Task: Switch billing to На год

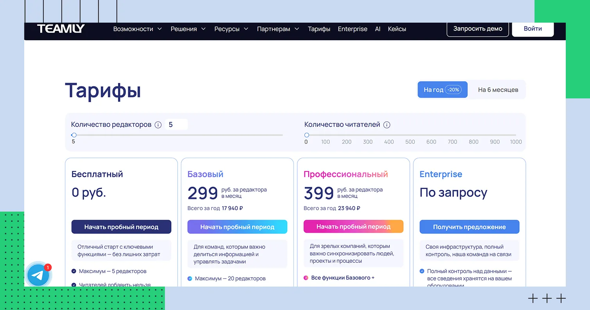Action: pos(434,90)
